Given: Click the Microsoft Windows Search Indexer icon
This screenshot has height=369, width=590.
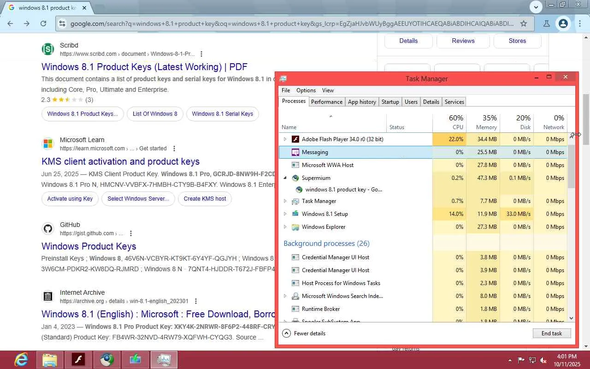Looking at the screenshot, I should click(295, 296).
